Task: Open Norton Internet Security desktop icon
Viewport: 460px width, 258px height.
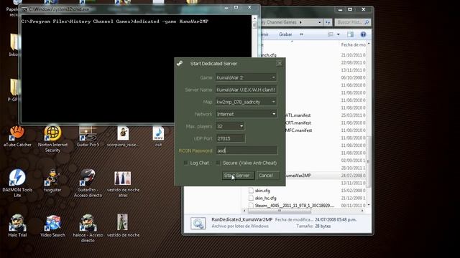Action: point(52,133)
